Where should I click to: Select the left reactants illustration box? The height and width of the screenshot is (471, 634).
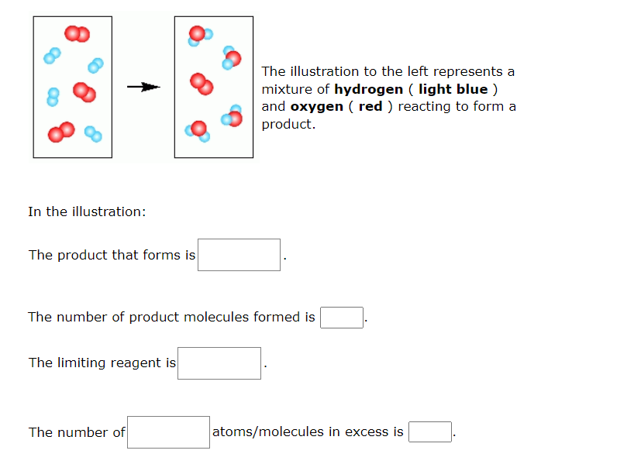(72, 87)
